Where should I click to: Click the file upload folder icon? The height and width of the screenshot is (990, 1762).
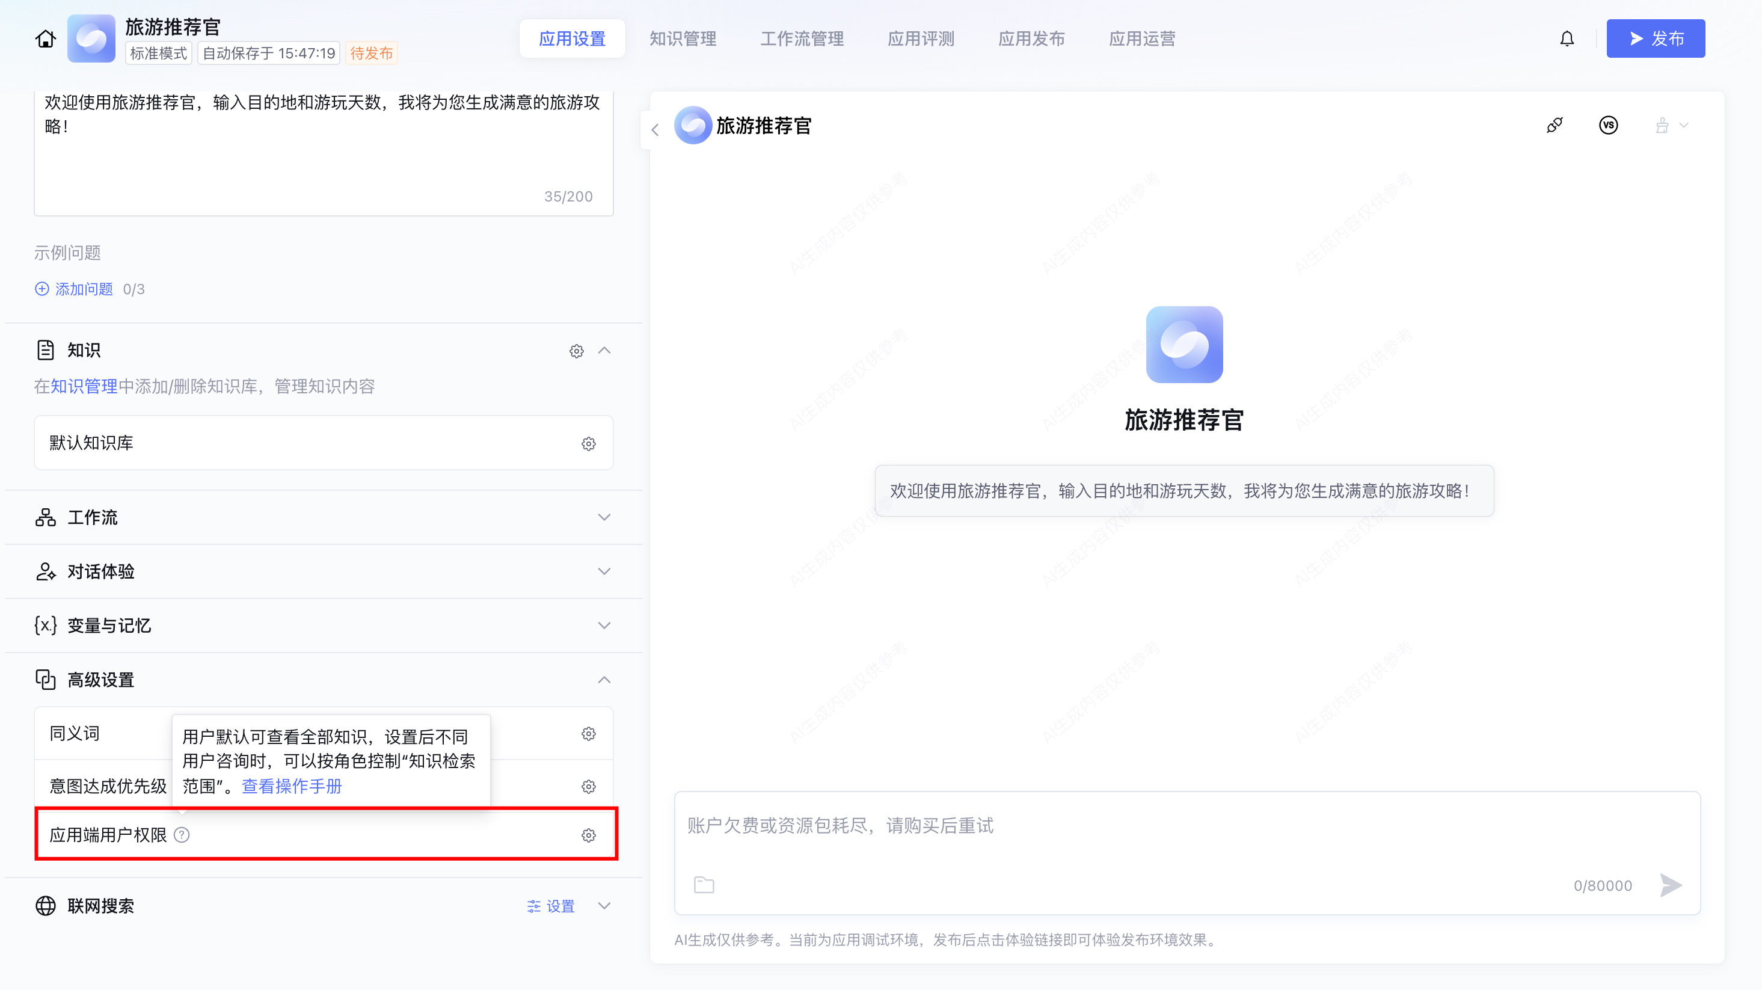704,885
